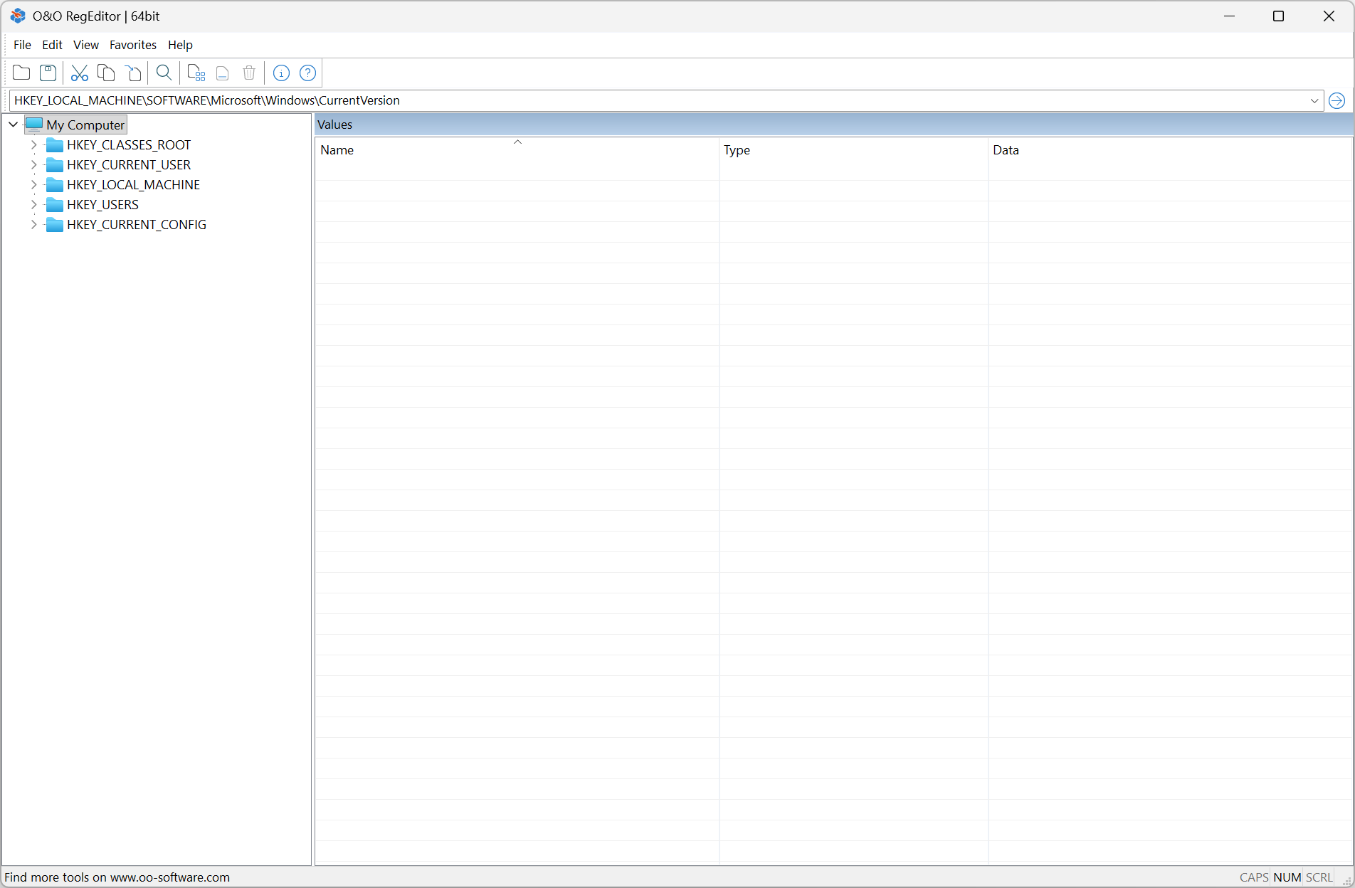1355x888 pixels.
Task: Expand the HKEY_USERS node
Action: pyautogui.click(x=33, y=204)
